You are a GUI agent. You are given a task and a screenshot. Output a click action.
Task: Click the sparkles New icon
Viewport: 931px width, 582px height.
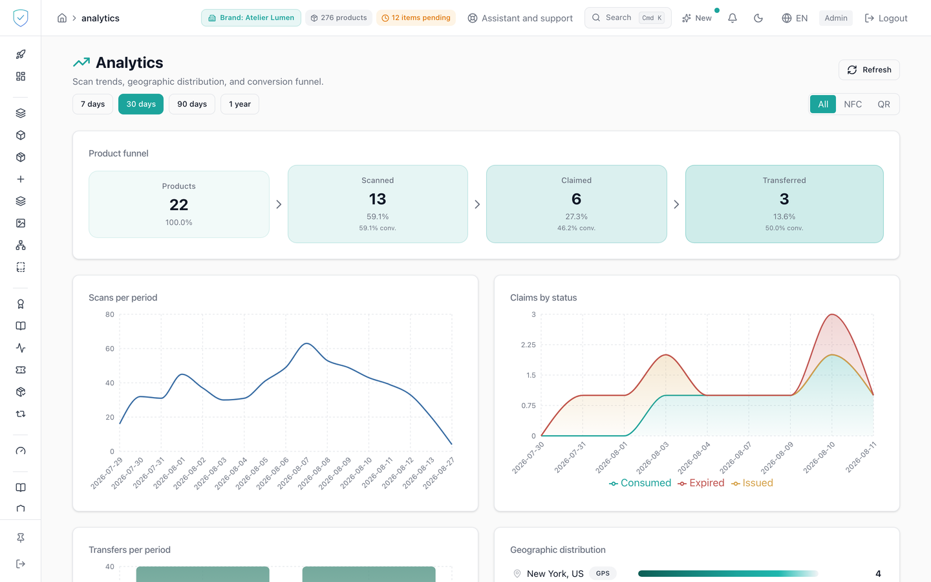click(x=687, y=18)
